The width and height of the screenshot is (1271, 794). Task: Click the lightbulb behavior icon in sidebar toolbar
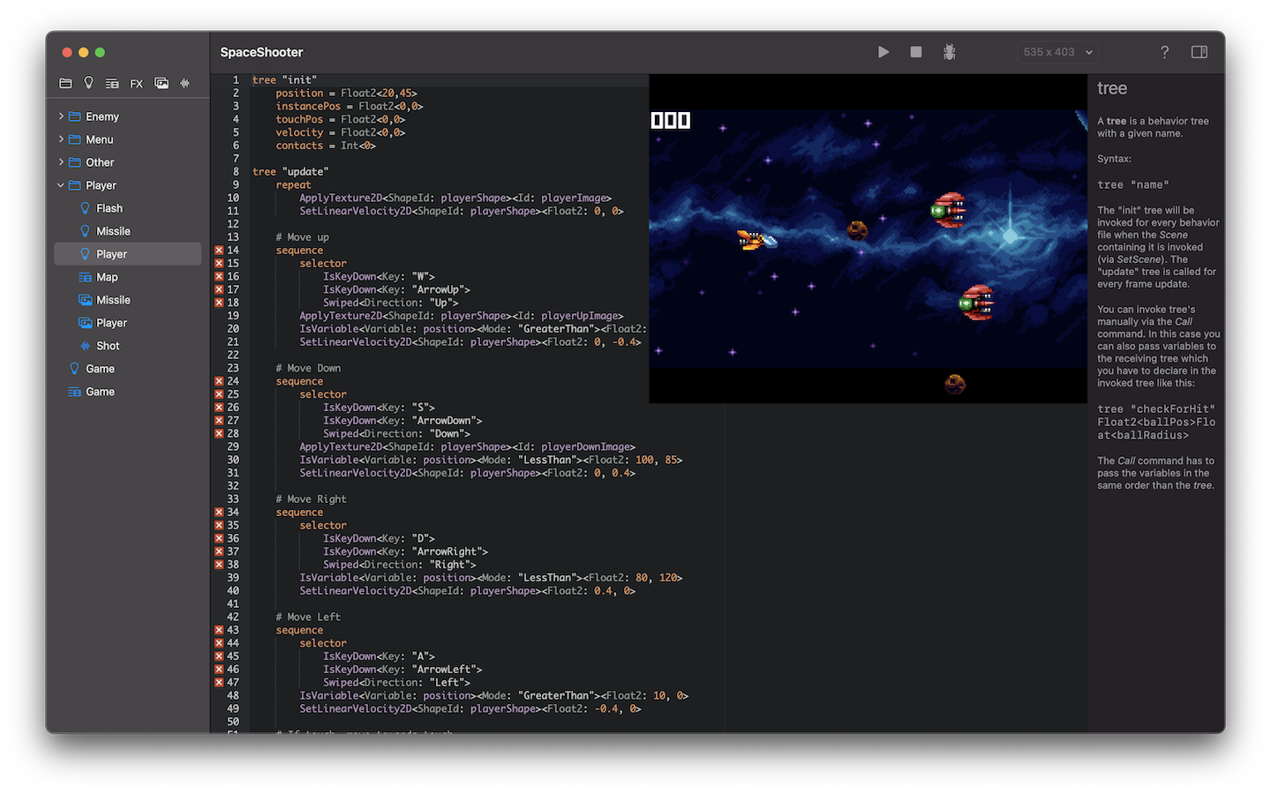(x=88, y=83)
